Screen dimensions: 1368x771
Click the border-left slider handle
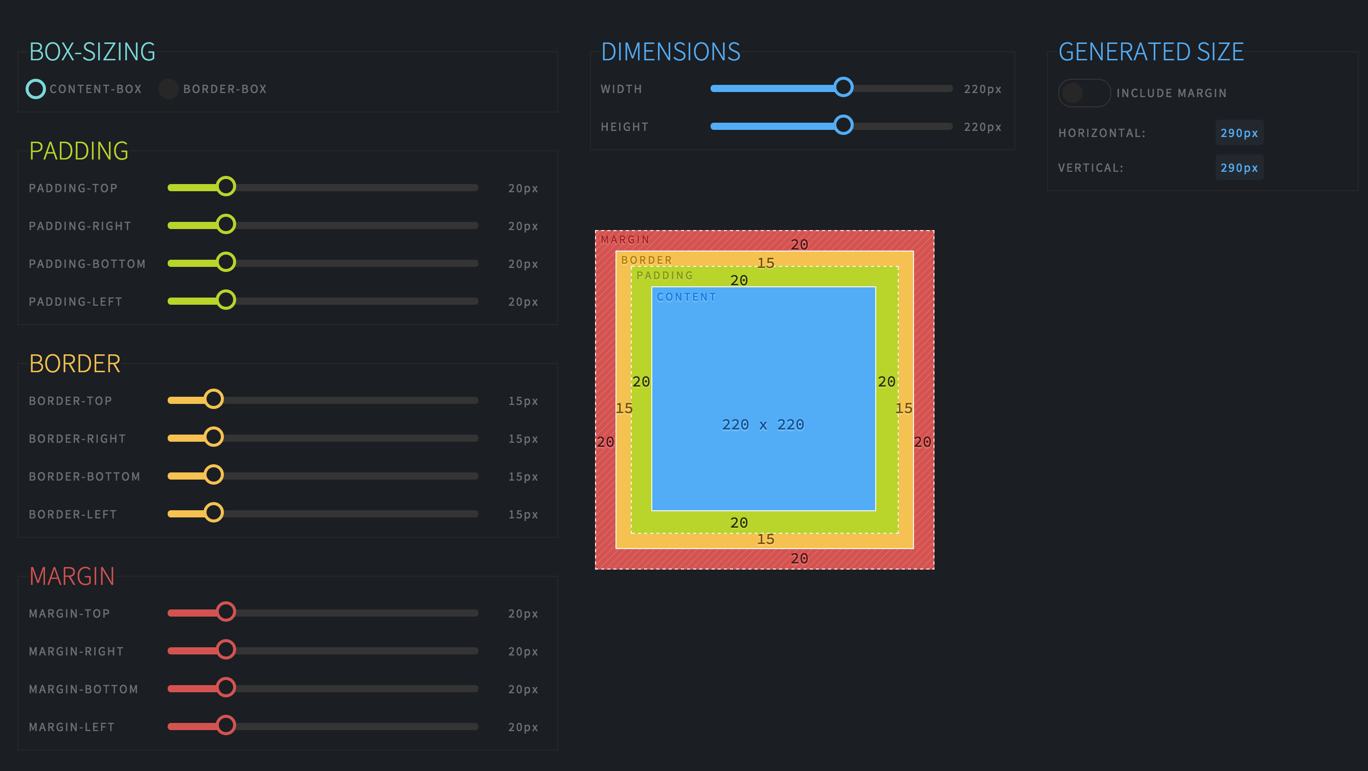coord(214,513)
